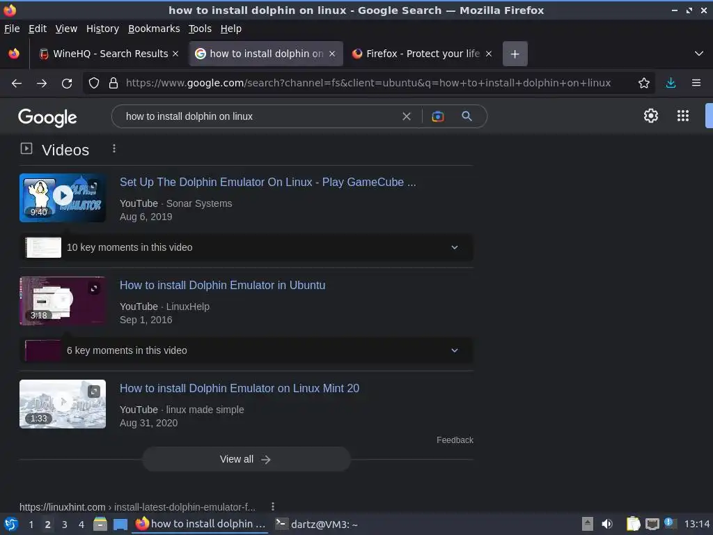Image resolution: width=713 pixels, height=535 pixels.
Task: Open the file manager from the panel
Action: 100,524
